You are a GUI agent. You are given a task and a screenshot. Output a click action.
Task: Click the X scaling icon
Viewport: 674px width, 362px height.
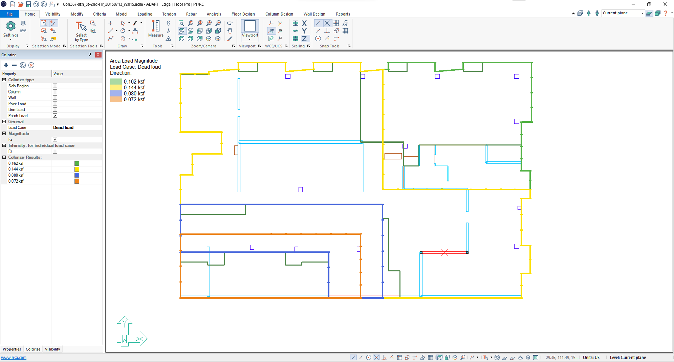tap(304, 23)
